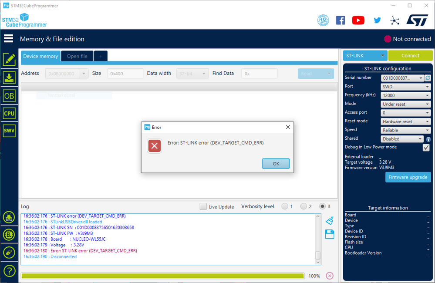Screen dimensions: 435x283
Task: Click the green Connect button
Action: [x=410, y=55]
